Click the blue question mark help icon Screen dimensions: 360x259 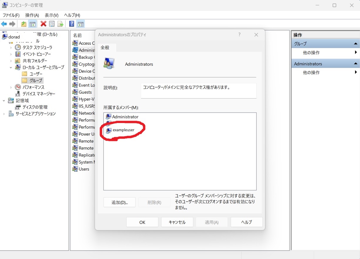click(x=71, y=24)
